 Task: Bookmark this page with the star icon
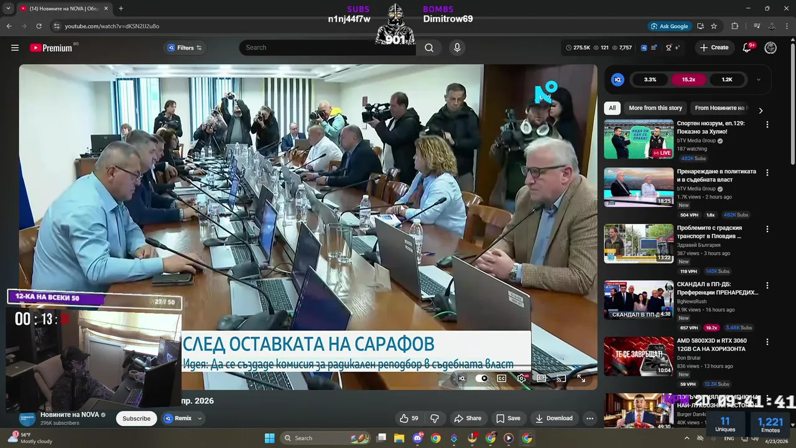coord(714,26)
